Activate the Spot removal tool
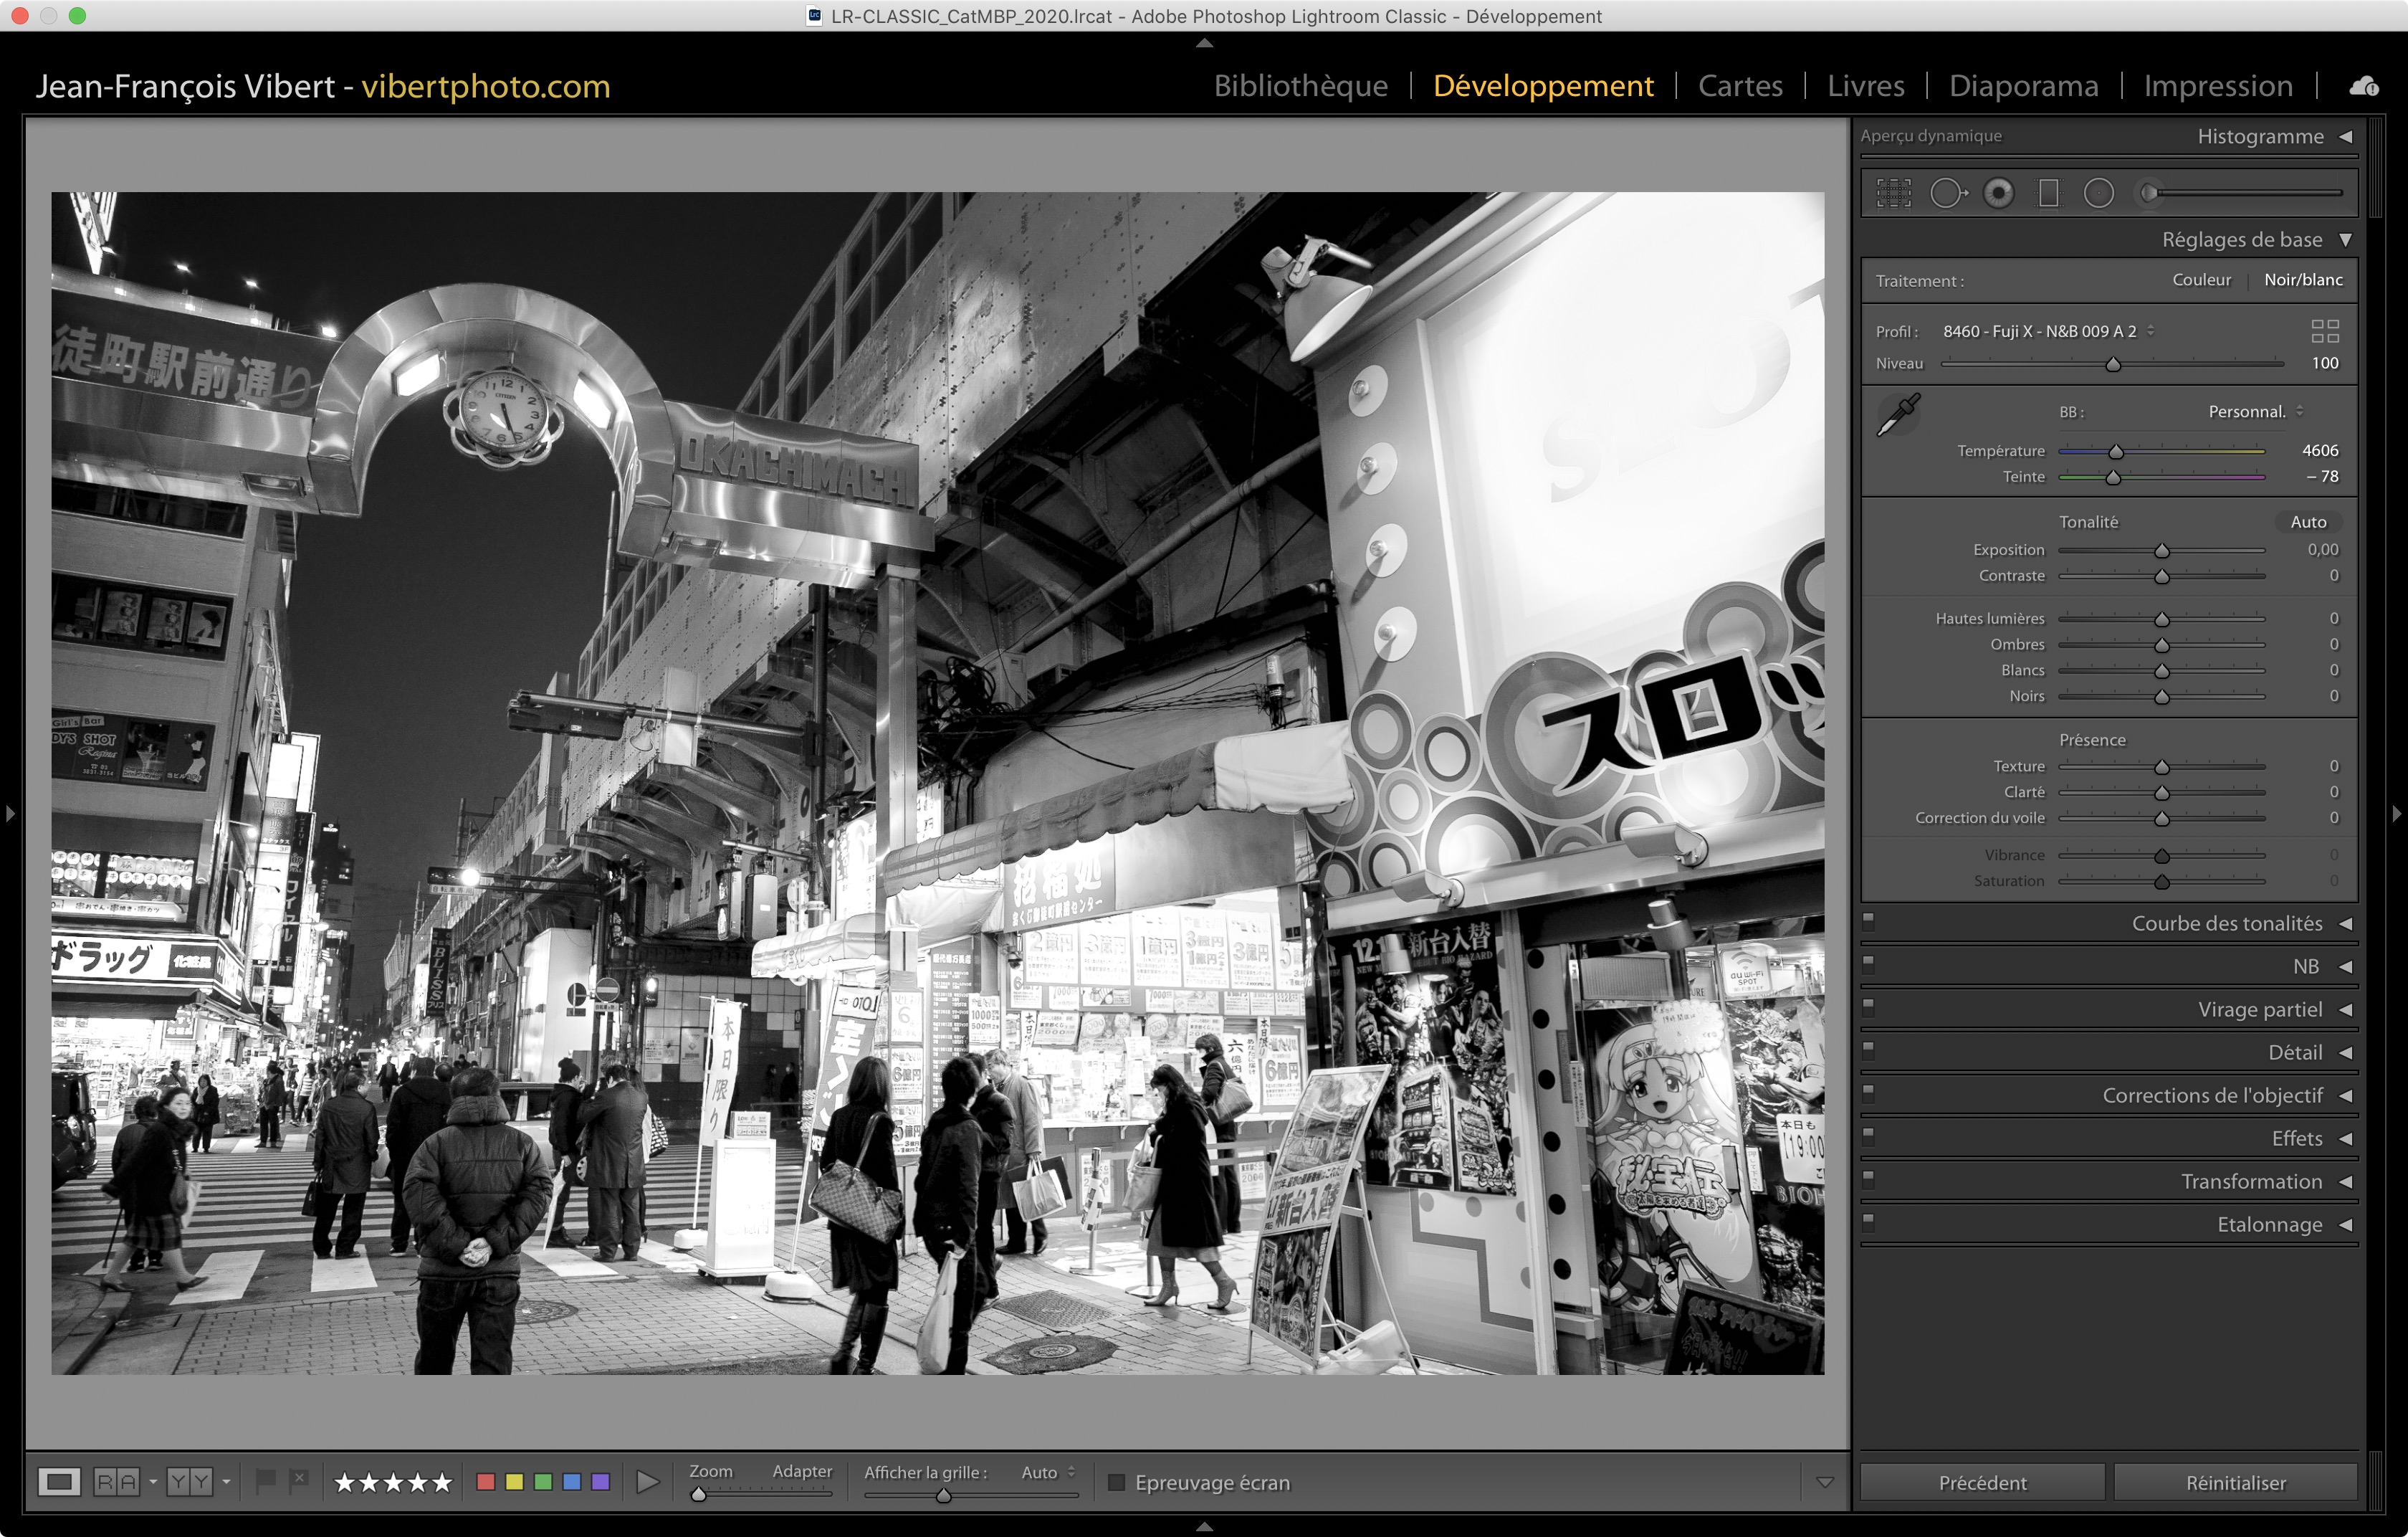 [1947, 193]
